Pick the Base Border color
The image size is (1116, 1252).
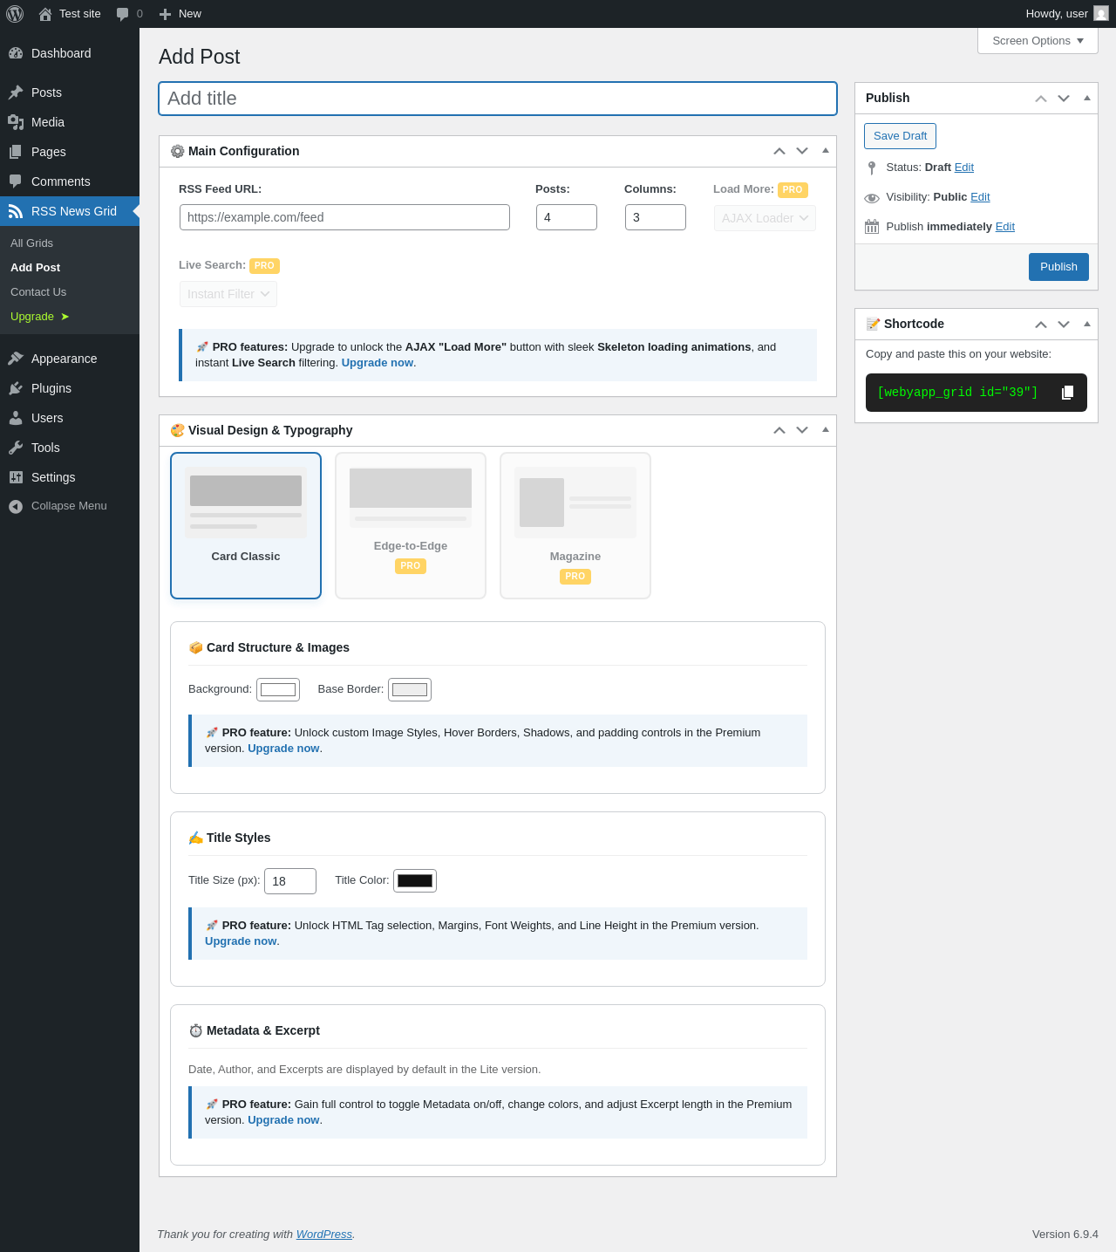410,690
